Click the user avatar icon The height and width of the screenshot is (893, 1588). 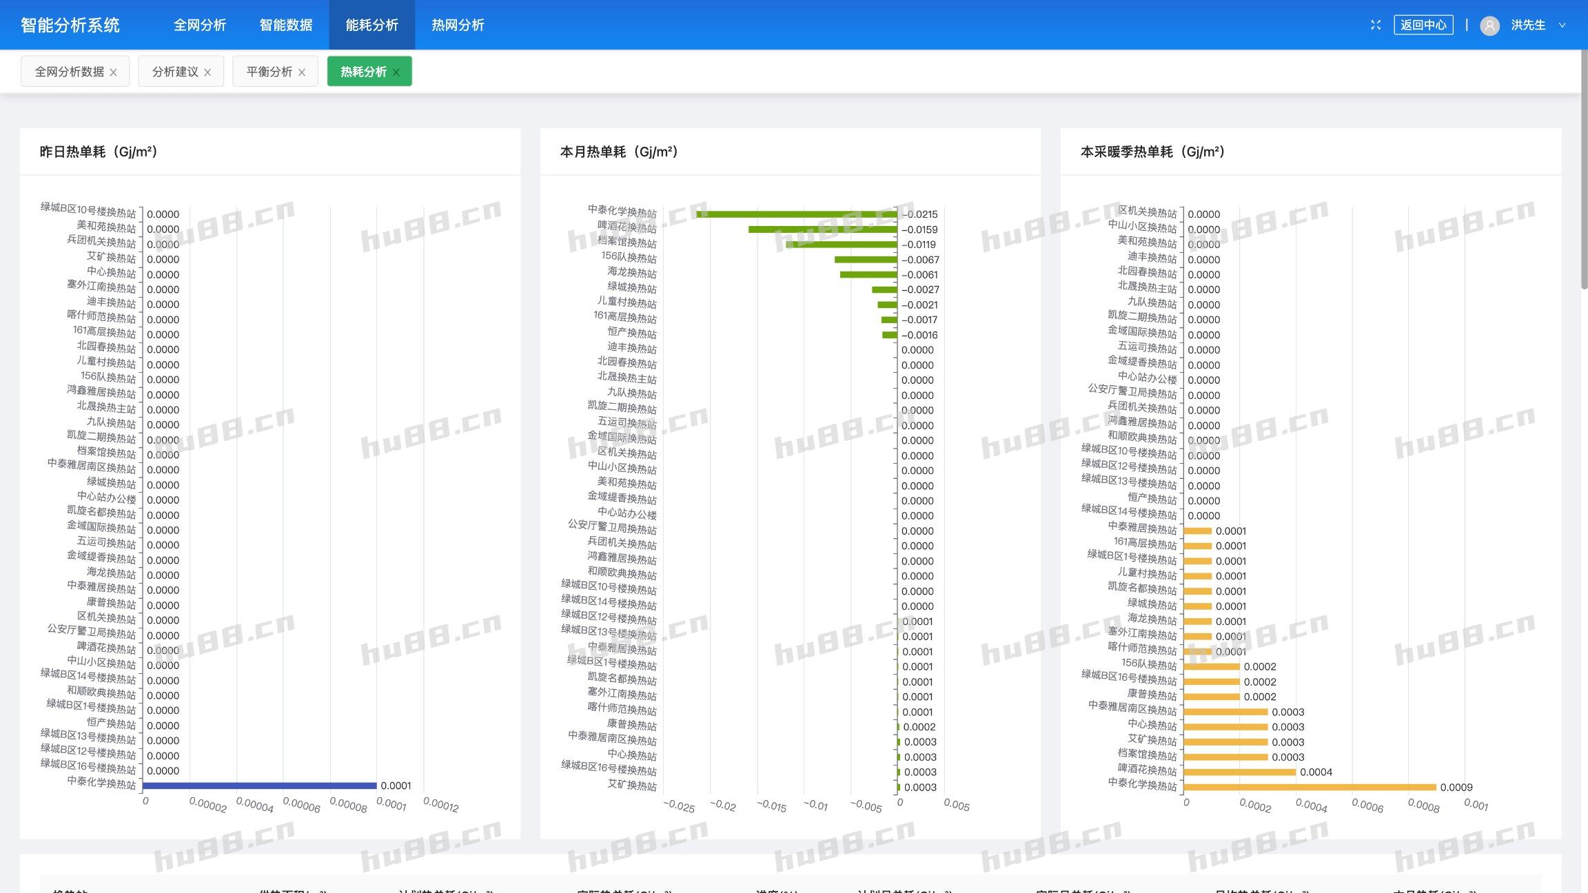click(x=1489, y=25)
